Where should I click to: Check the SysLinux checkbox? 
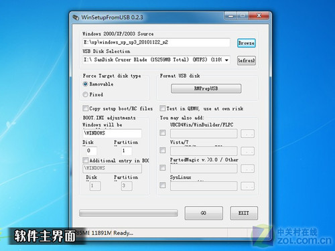click(x=163, y=185)
